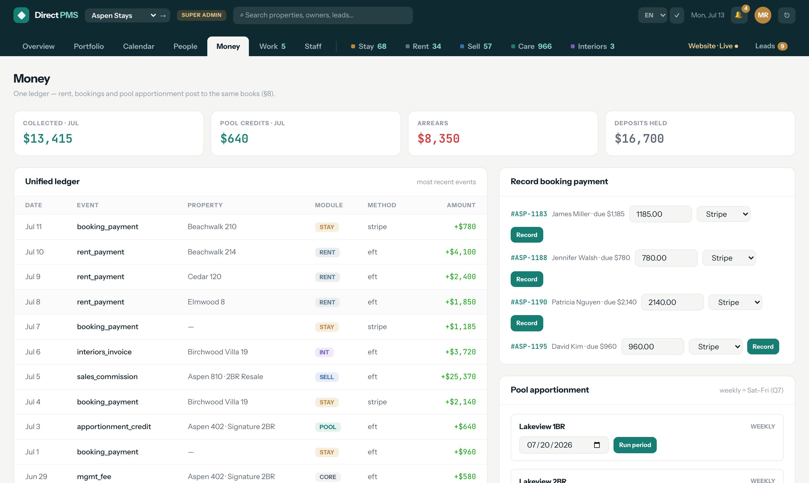This screenshot has width=809, height=483.
Task: Open the Aspen Stays organization dropdown
Action: click(124, 15)
